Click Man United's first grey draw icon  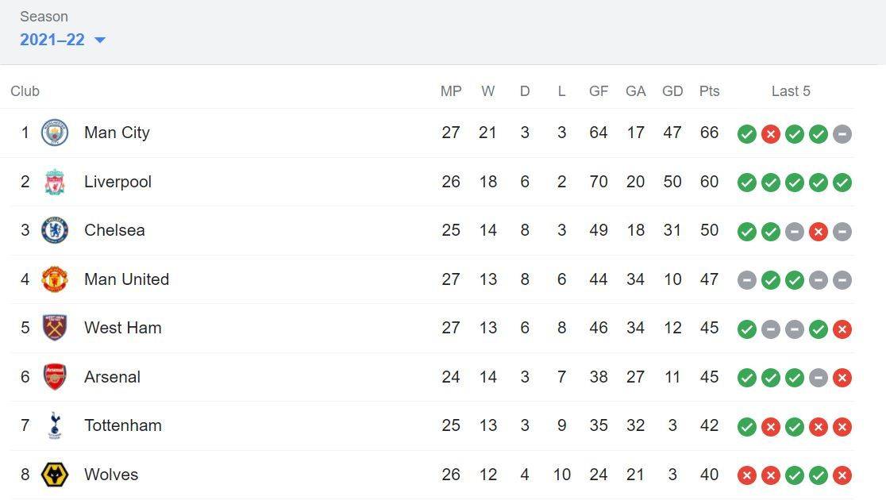(747, 280)
